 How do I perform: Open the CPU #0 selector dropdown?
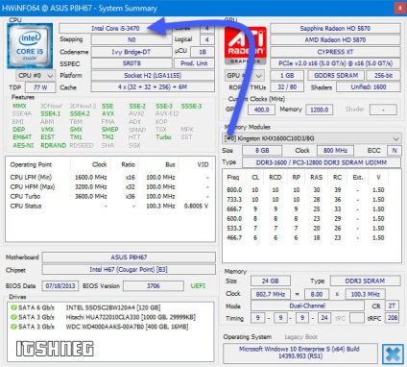[x=36, y=76]
